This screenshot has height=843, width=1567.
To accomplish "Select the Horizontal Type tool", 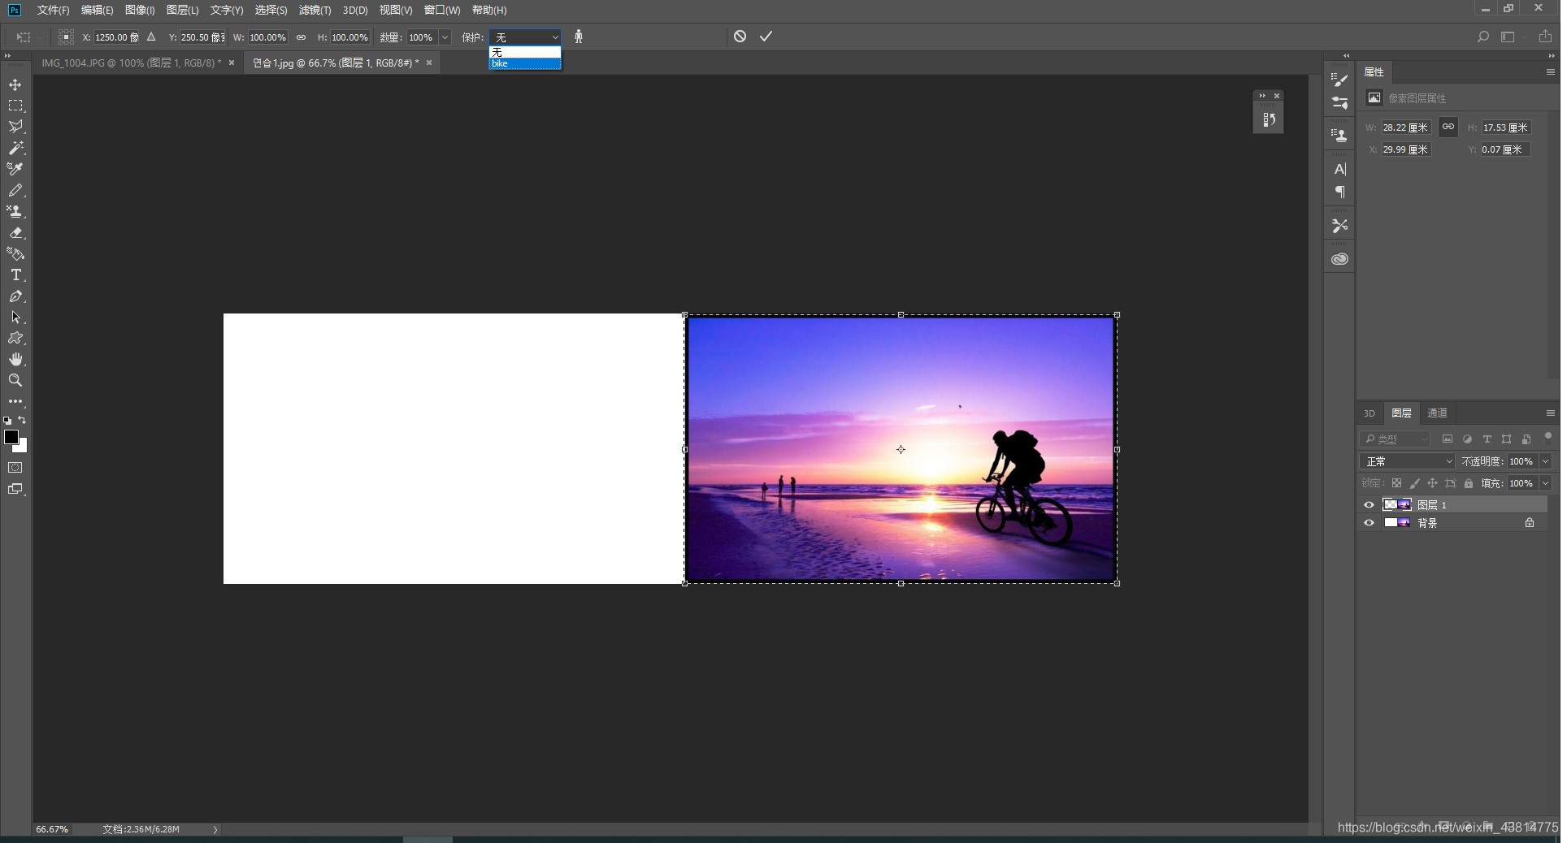I will [x=15, y=275].
